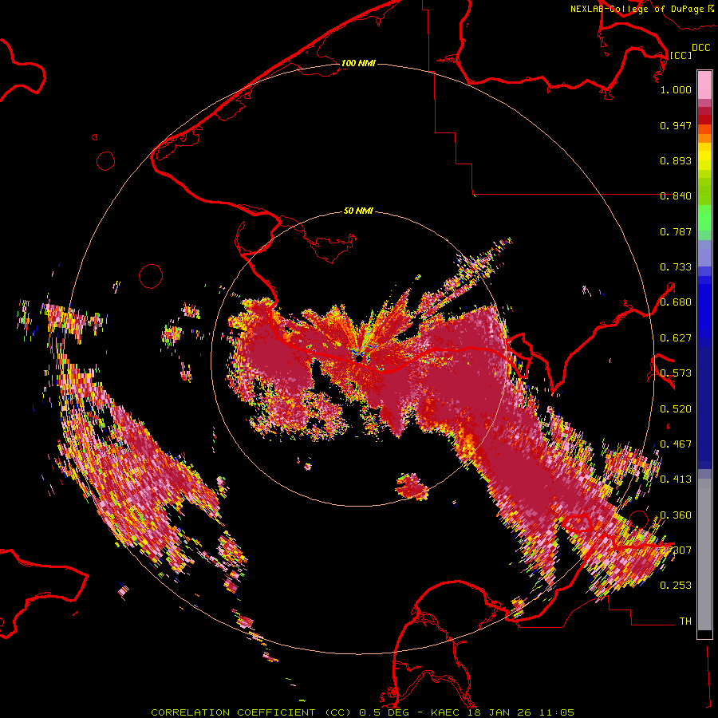The image size is (718, 718).
Task: Click the TH threshold label
Action: coord(685,621)
